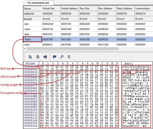
Task: Click the Ascii header in the hex view
Action: pyautogui.click(x=129, y=63)
